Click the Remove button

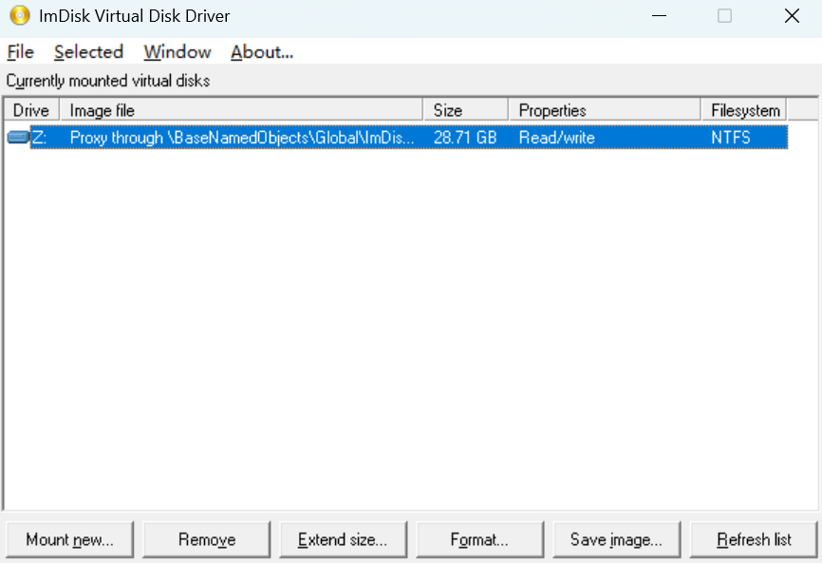point(207,539)
